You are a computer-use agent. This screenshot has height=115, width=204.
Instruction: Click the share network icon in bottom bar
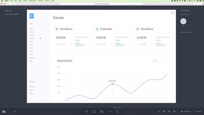coord(159,111)
